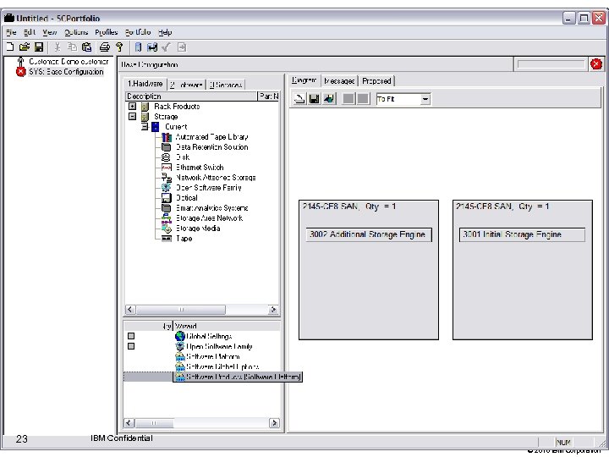Click the red X icon beside the top progress field
Screen dimensions: 609x457
coord(595,64)
